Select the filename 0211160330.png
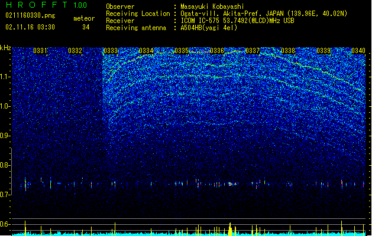This screenshot has width=372, height=236. 30,15
